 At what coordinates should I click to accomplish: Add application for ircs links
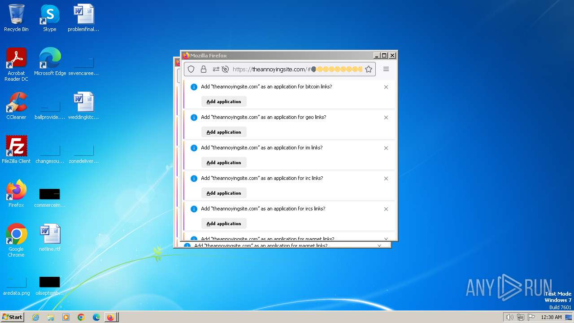(224, 223)
